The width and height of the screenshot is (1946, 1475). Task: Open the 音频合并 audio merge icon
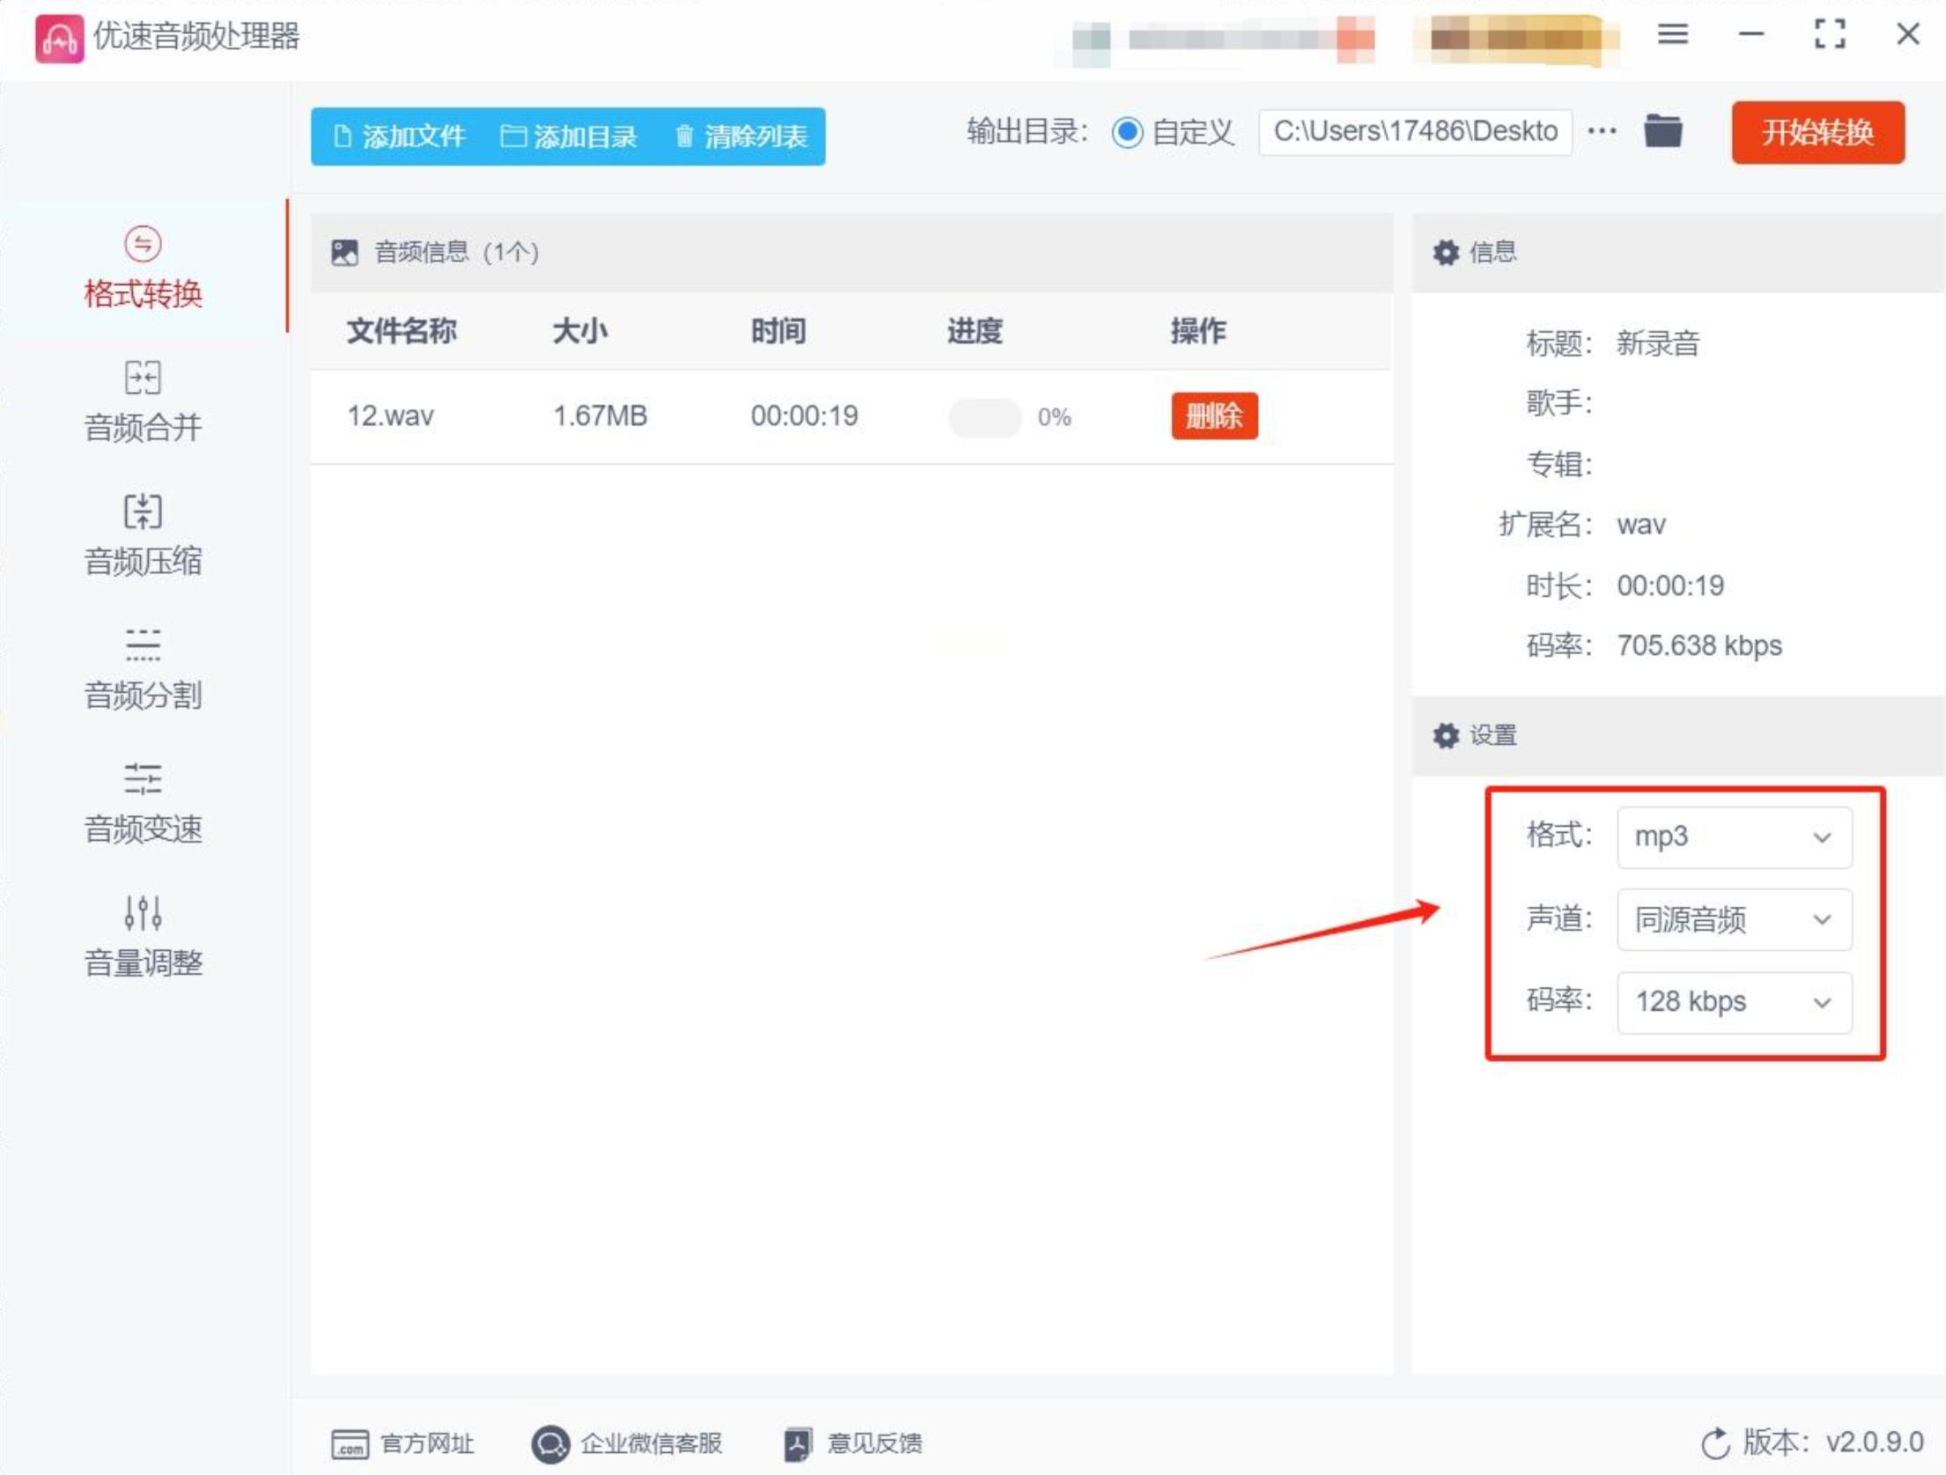tap(143, 379)
